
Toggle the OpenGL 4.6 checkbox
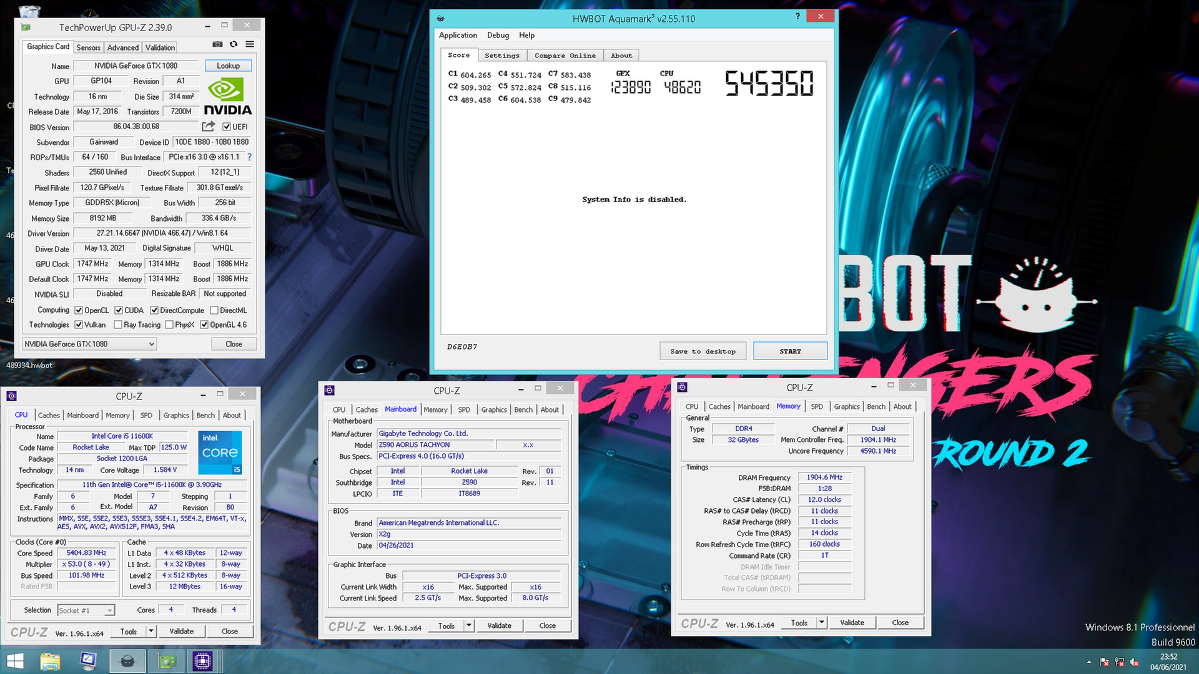point(204,325)
